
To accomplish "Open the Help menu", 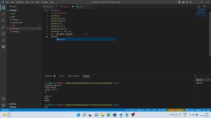I will point(52,2).
